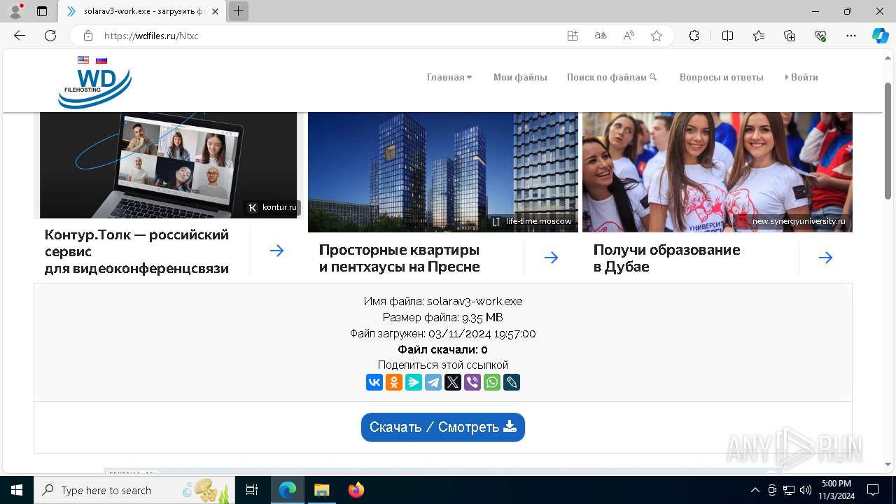Image resolution: width=896 pixels, height=504 pixels.
Task: Open tab actions menu icon
Action: pyautogui.click(x=42, y=11)
